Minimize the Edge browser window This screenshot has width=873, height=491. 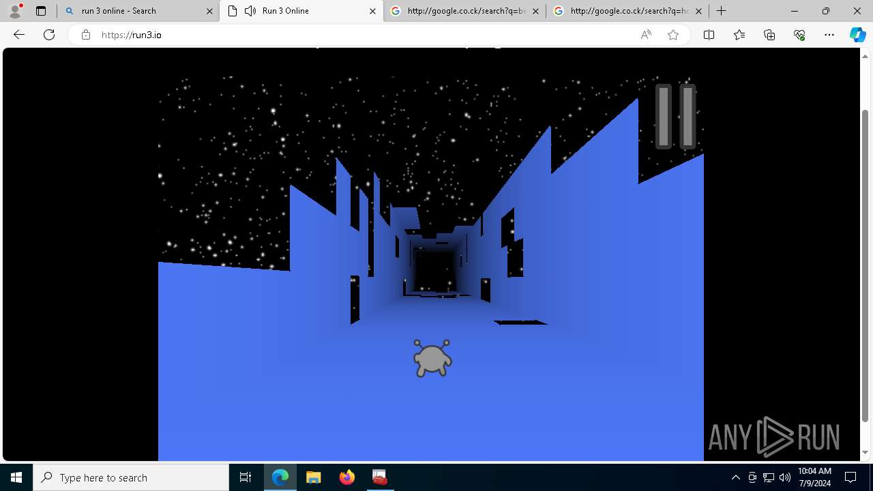795,11
